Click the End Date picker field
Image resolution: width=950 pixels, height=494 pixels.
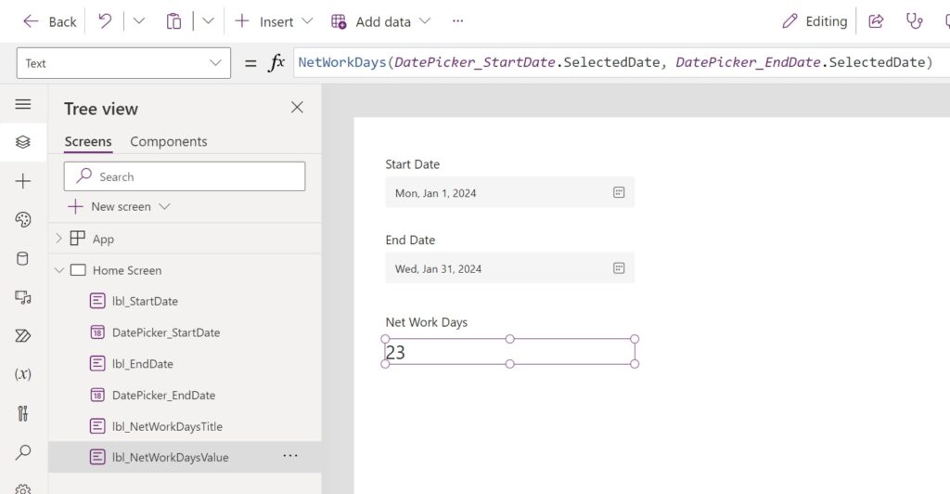coord(509,268)
